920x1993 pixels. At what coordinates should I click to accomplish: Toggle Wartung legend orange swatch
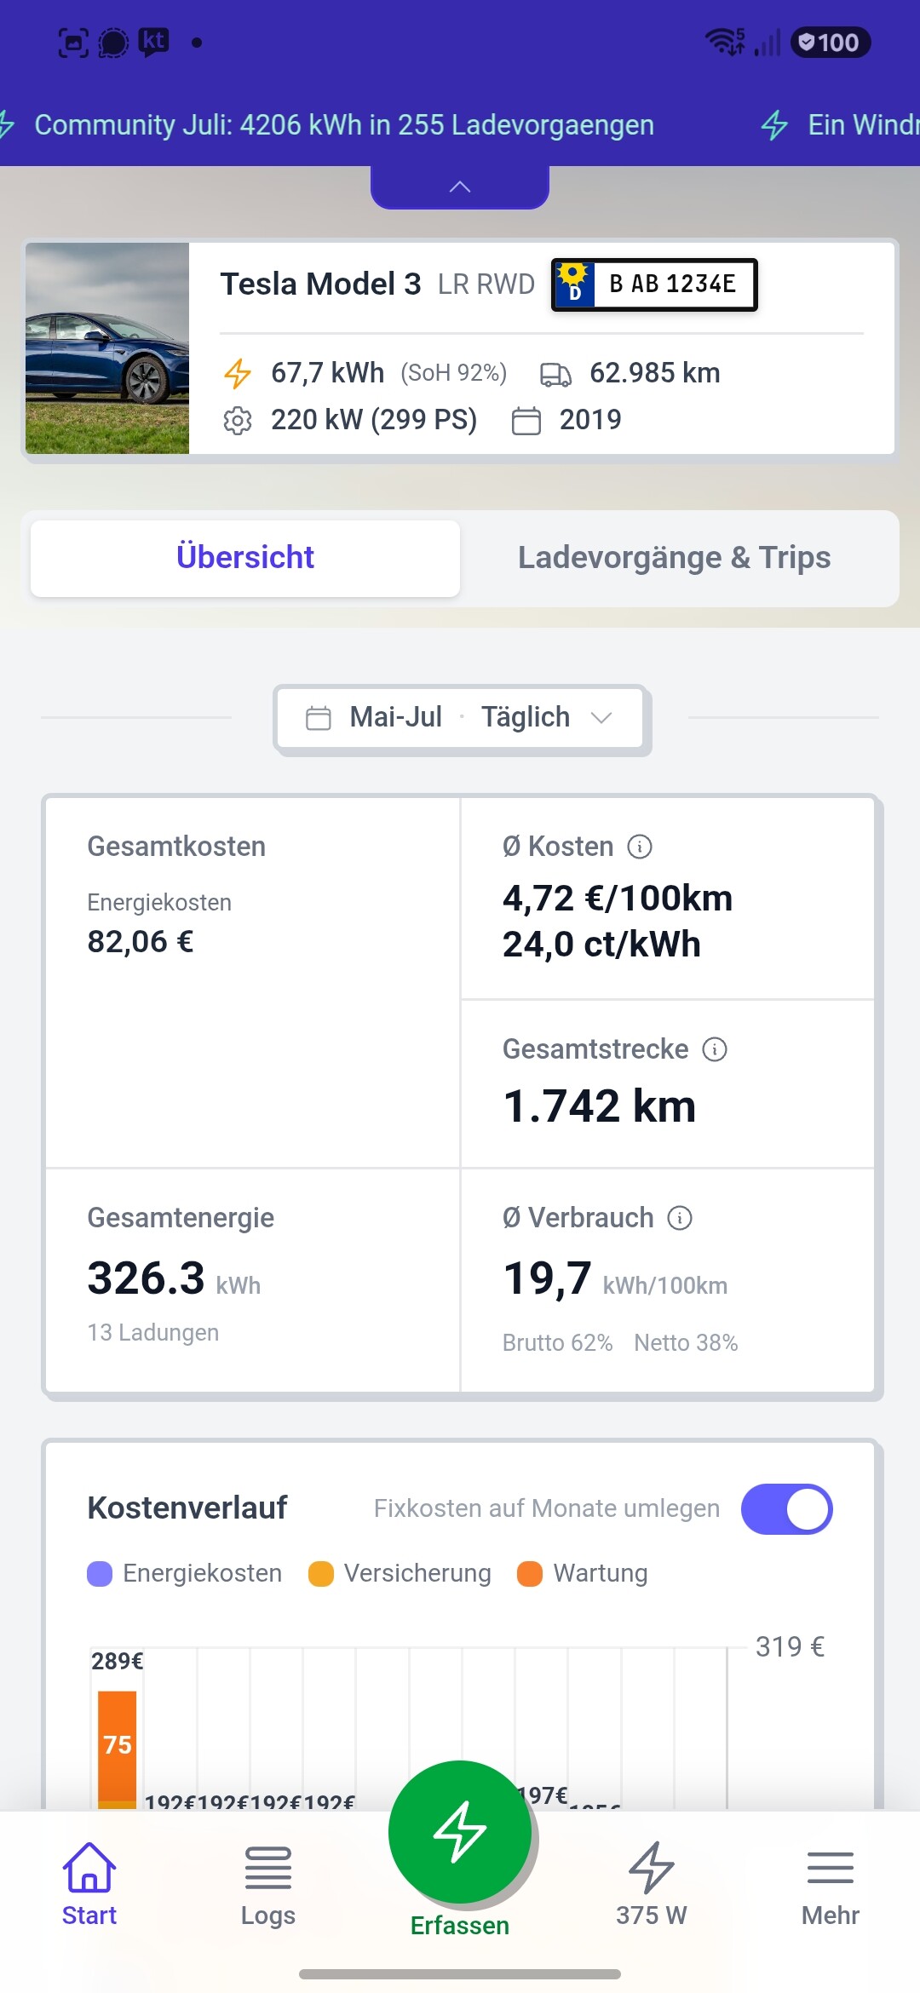coord(530,1574)
